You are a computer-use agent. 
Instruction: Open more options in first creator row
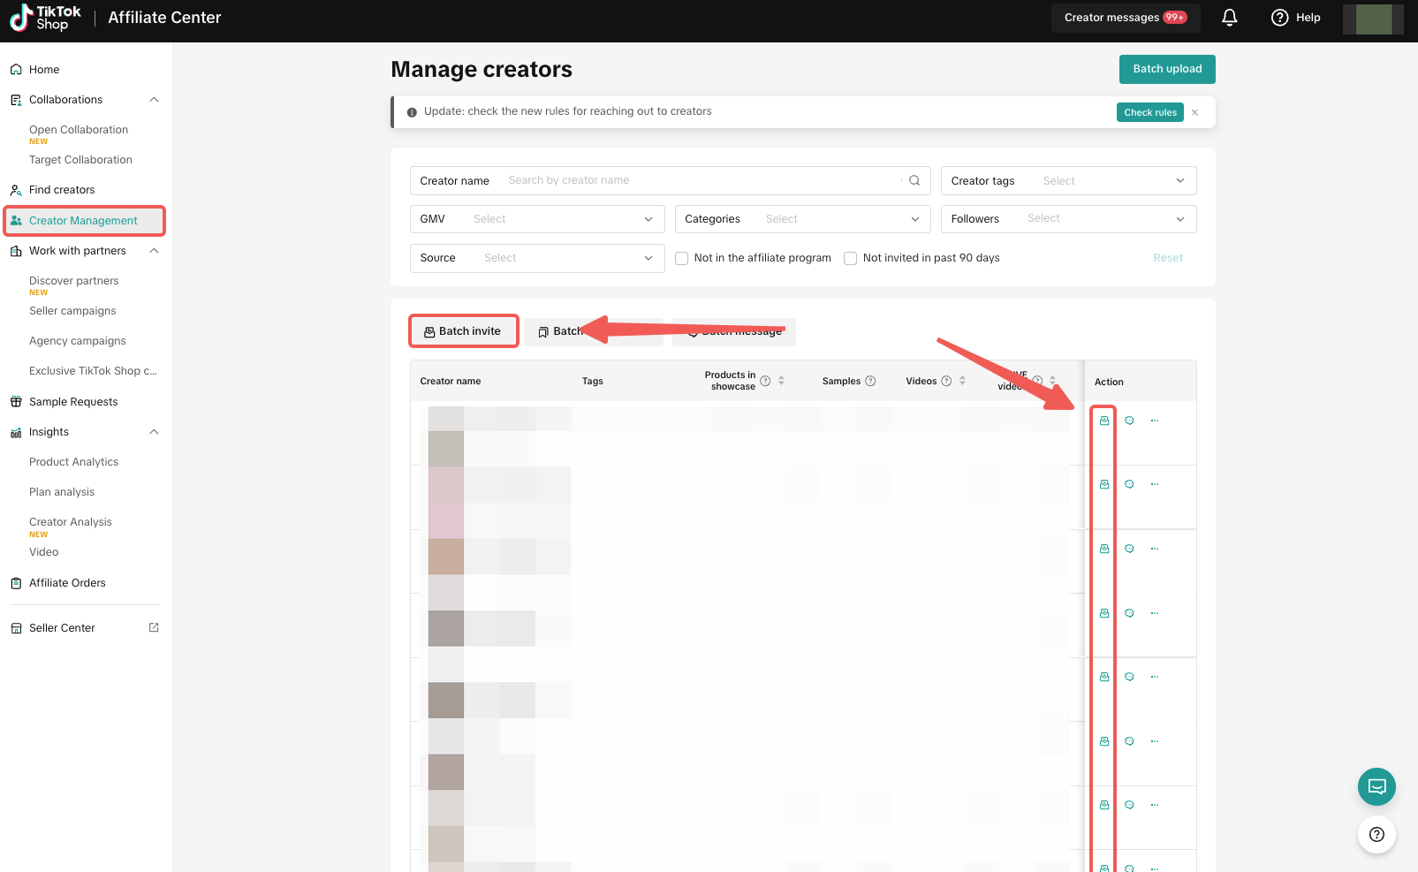click(x=1155, y=421)
